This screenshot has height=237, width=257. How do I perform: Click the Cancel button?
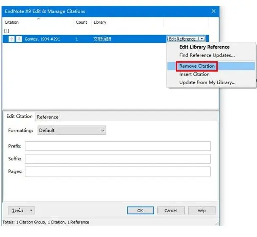click(171, 210)
